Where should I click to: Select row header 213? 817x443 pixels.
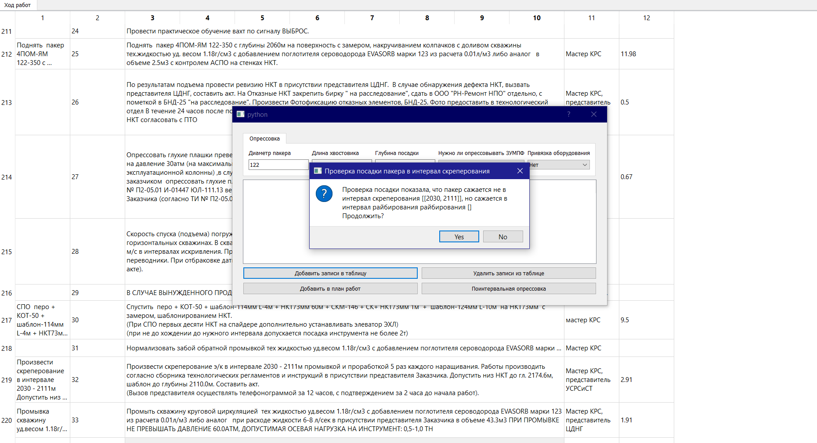[7, 102]
